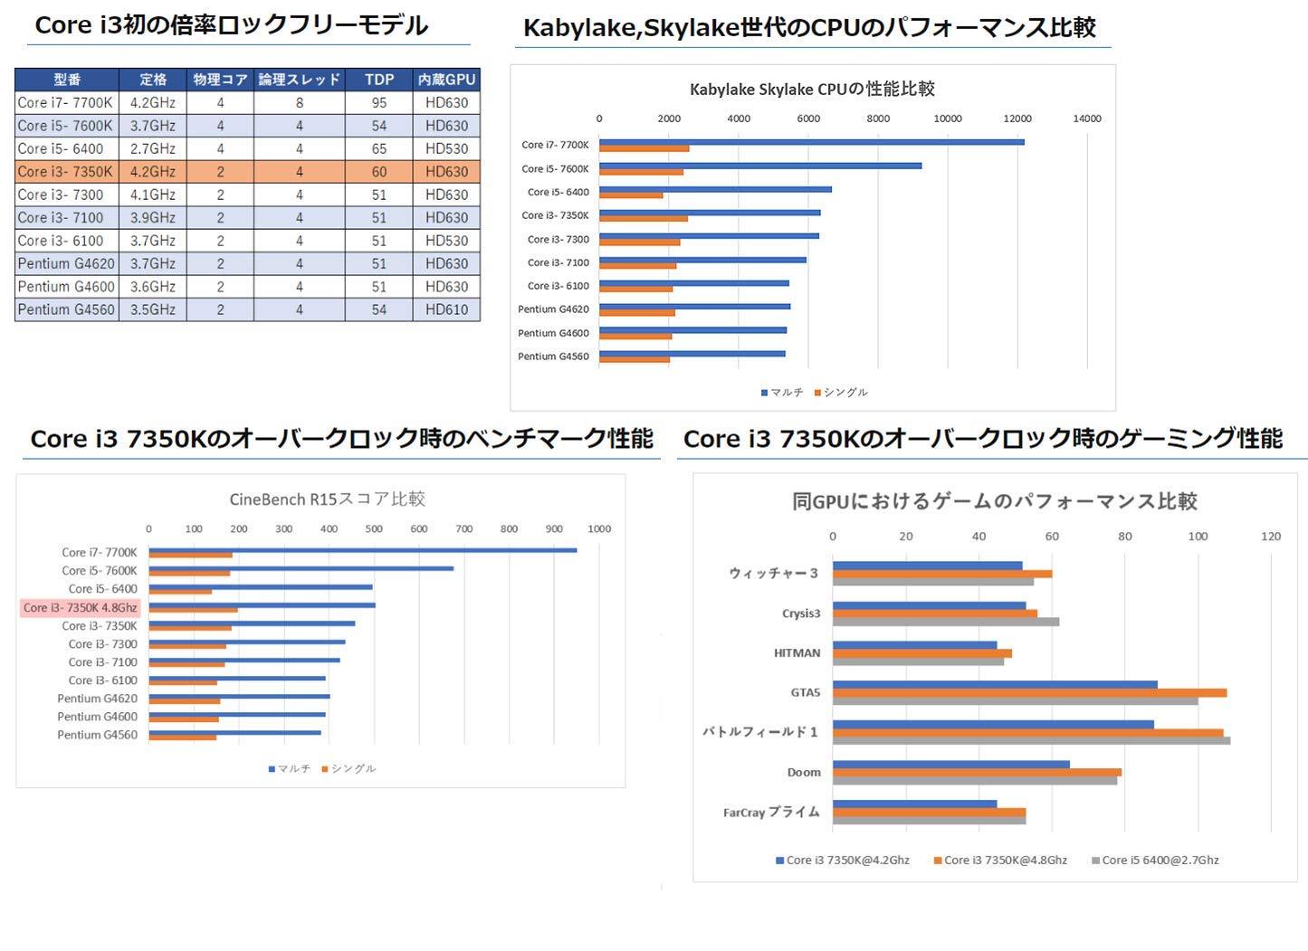Click the 'GTA5' game label

(x=806, y=693)
